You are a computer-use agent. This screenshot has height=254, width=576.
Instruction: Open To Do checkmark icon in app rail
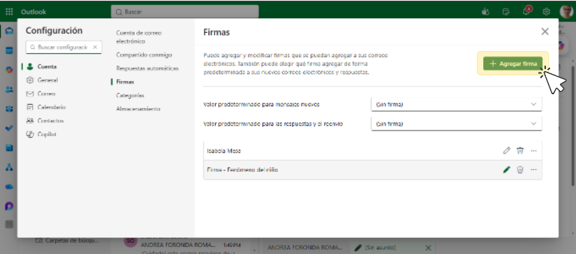tap(9, 128)
